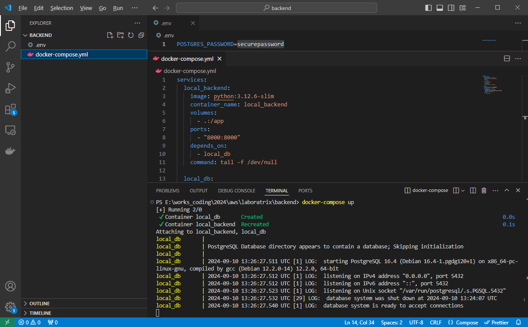Click the Prettier status bar button
528x327 pixels.
click(x=497, y=323)
